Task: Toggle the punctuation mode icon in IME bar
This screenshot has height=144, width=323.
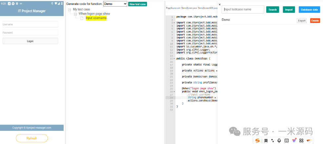Action: pos(273,141)
